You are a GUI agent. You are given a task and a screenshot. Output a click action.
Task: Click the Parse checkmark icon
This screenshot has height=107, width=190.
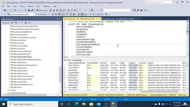point(53,14)
